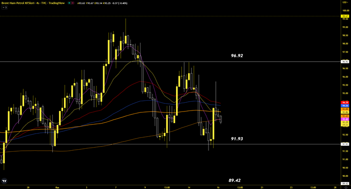
Task: Open chart settings gear in axis corner
Action: 346,188
